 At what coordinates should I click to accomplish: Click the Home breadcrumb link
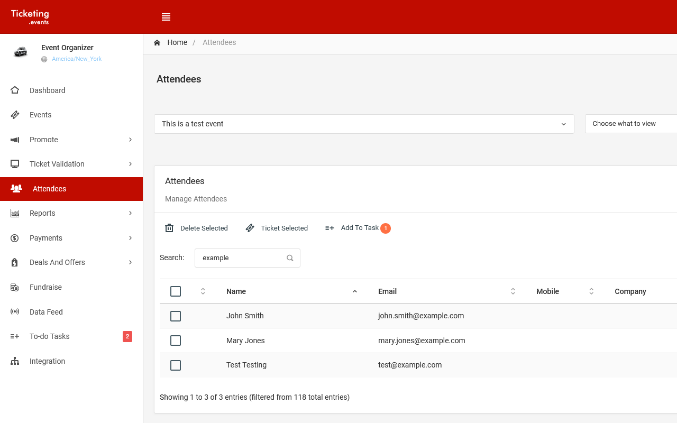177,42
